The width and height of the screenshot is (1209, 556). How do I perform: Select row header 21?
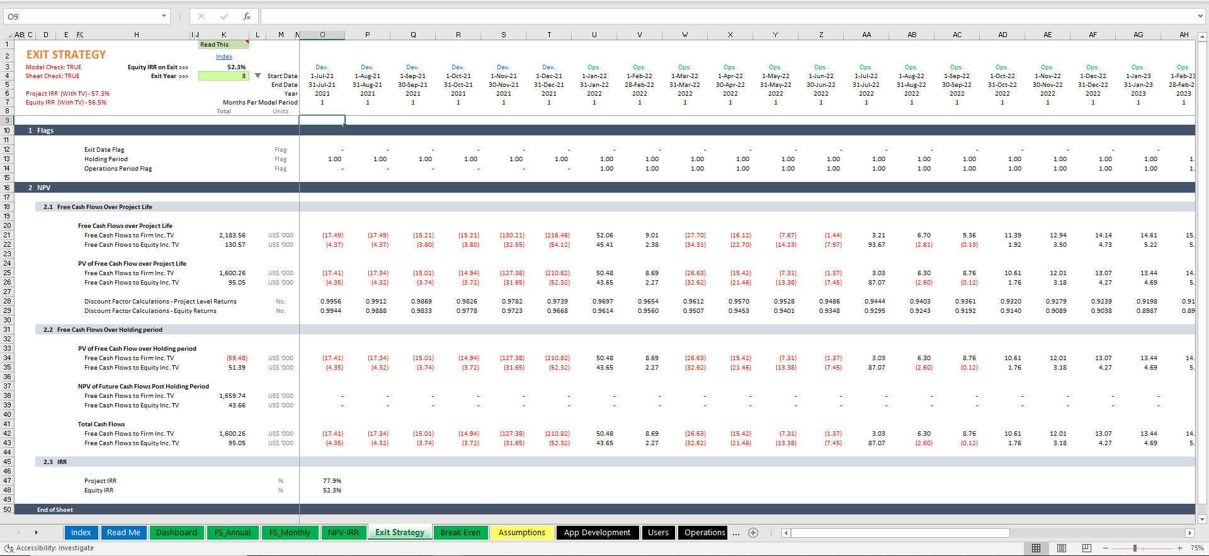pos(7,235)
